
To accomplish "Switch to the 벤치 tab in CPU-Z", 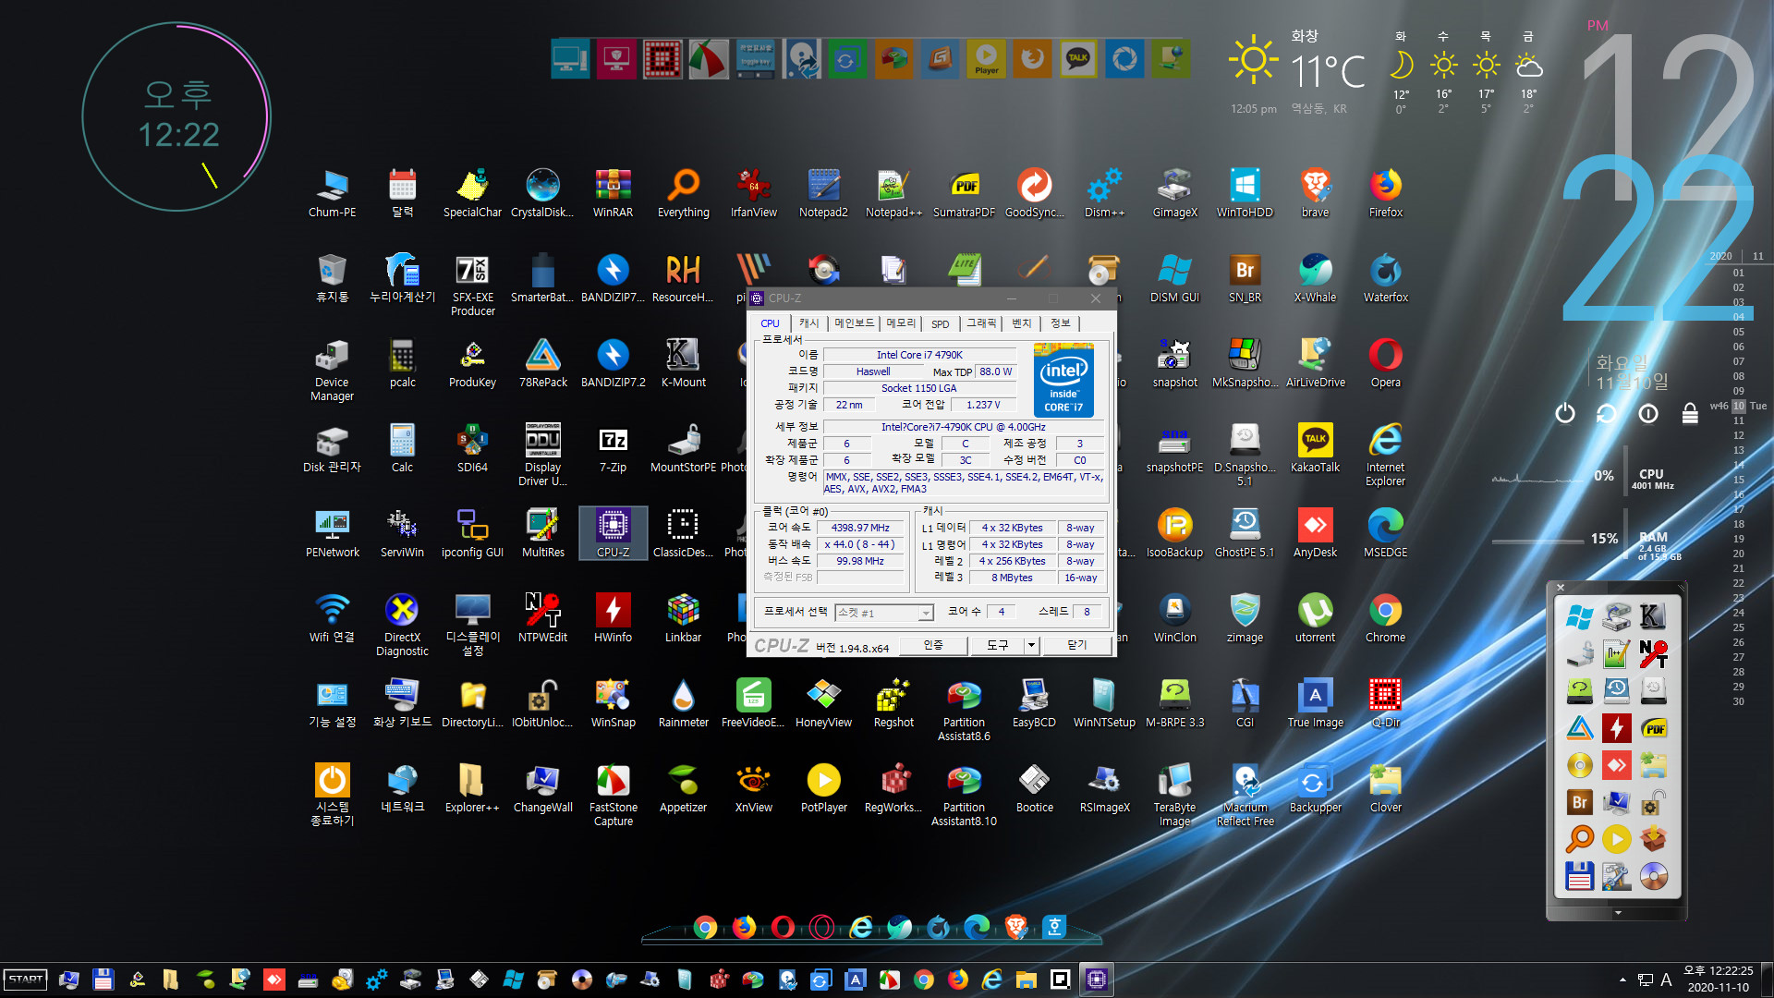I will (1022, 323).
